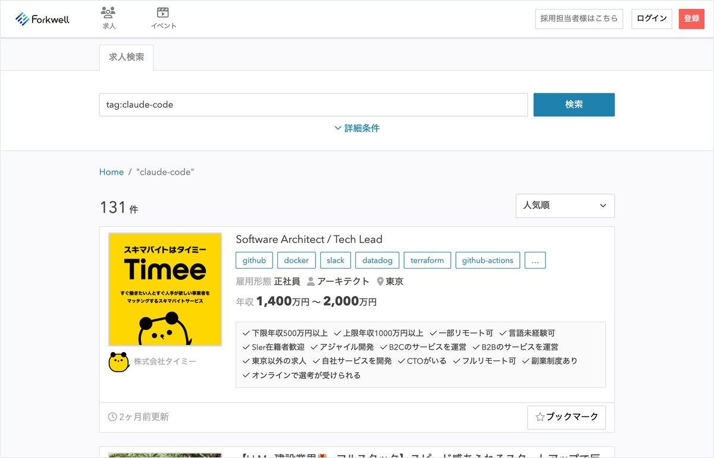Select the docker tag
Screen dimensions: 714x458
coord(296,260)
